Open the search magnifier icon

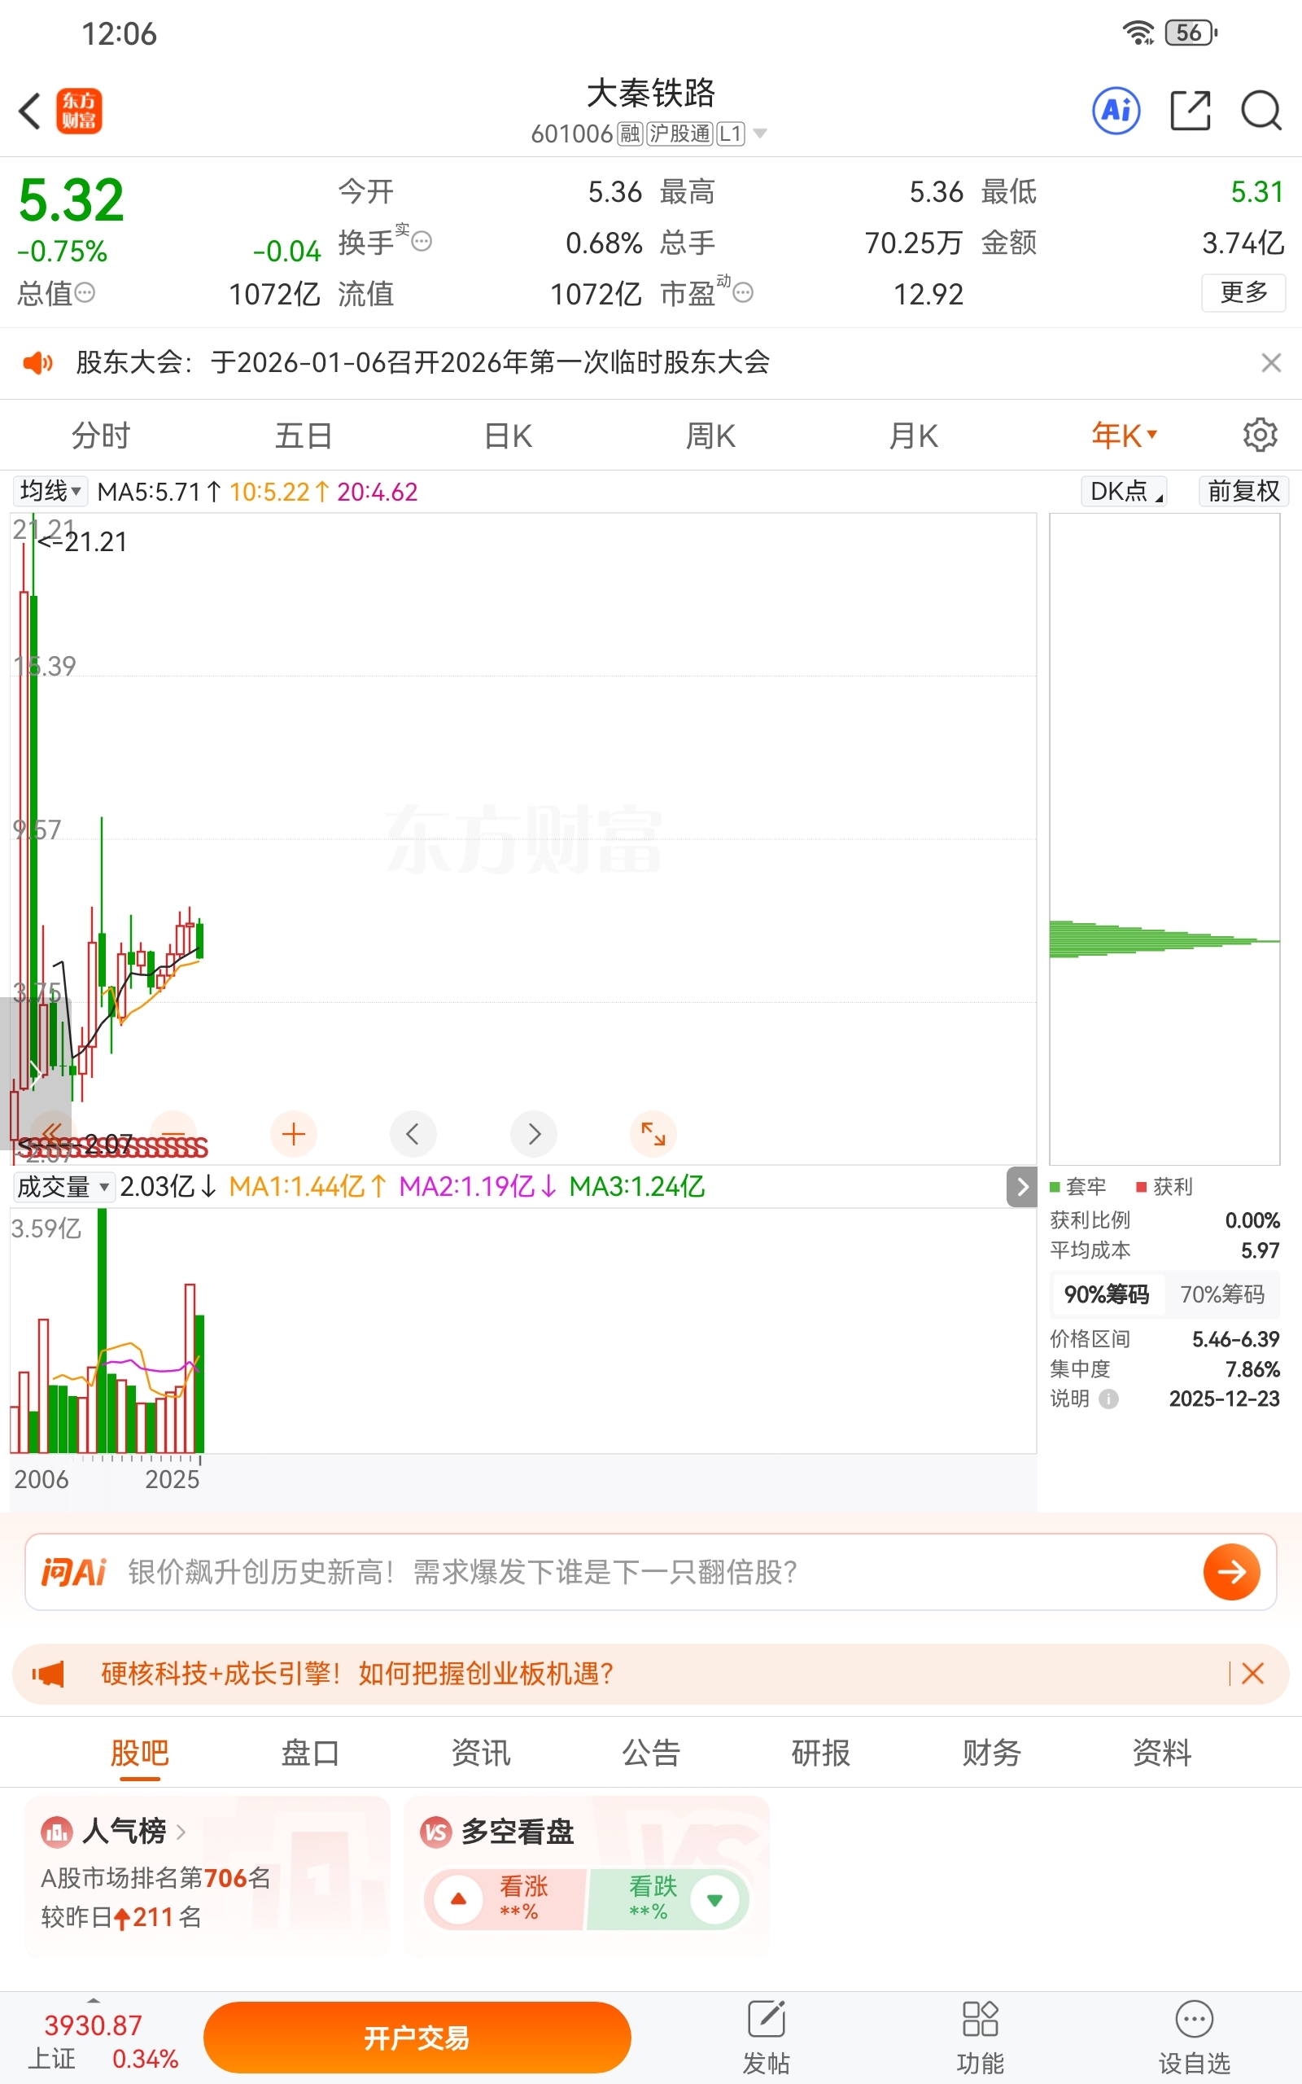(1260, 110)
